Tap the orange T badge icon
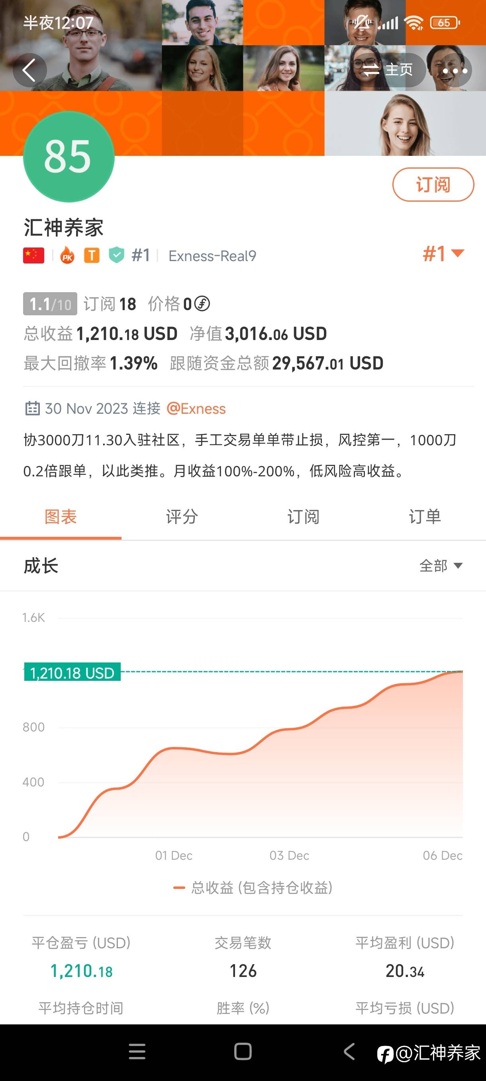This screenshot has height=1081, width=486. pyautogui.click(x=92, y=255)
